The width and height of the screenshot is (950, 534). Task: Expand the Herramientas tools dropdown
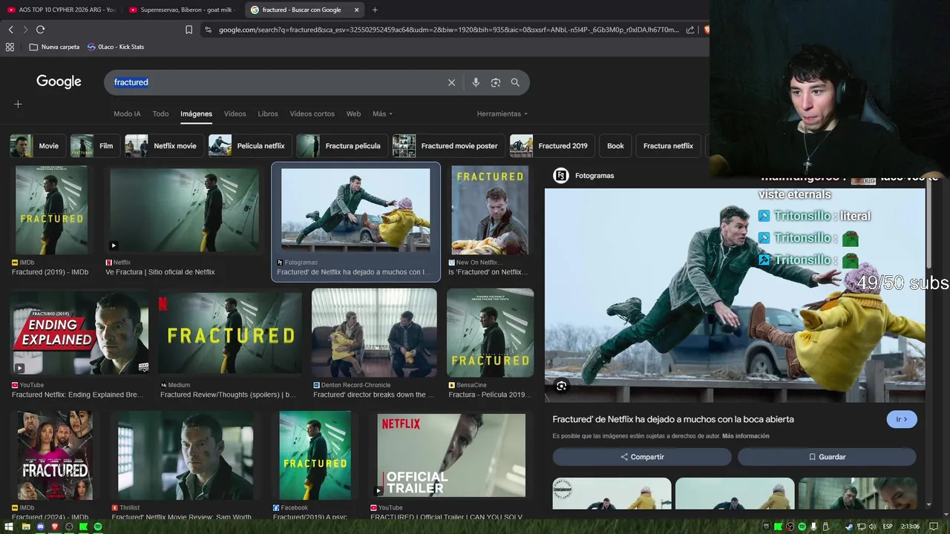coord(502,113)
